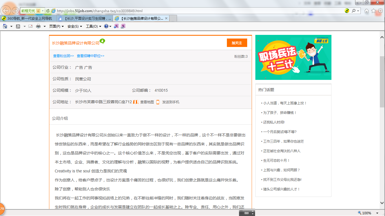
Task: Open topic 正在被社会淘汰的八种人
Action: (x=282, y=151)
